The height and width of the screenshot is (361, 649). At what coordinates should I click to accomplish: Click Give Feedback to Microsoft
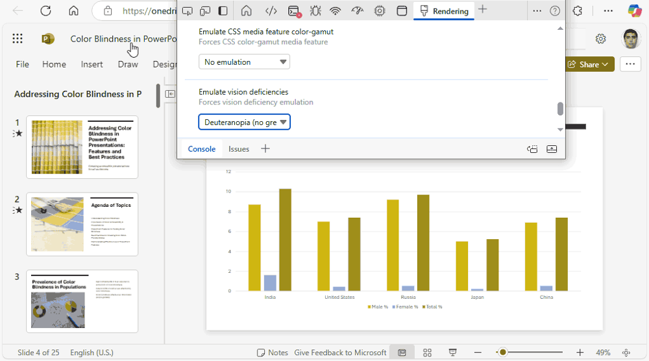coord(340,353)
